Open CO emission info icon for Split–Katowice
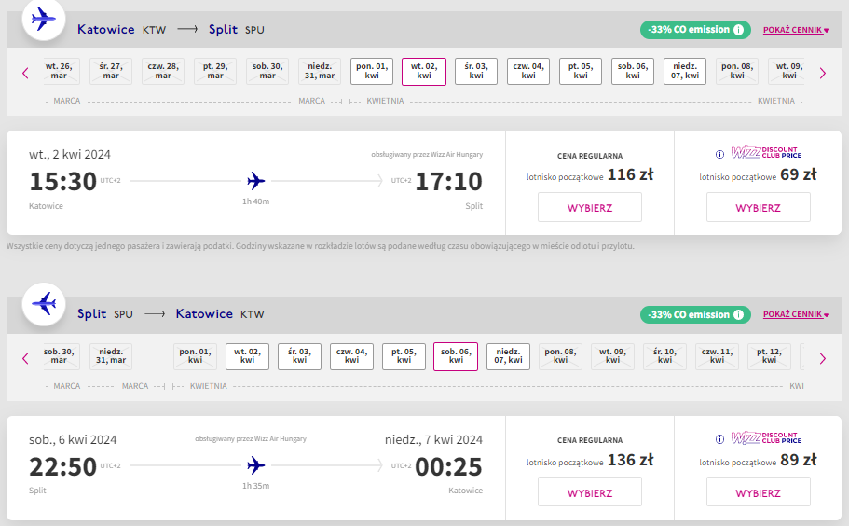The image size is (849, 526). pos(738,314)
